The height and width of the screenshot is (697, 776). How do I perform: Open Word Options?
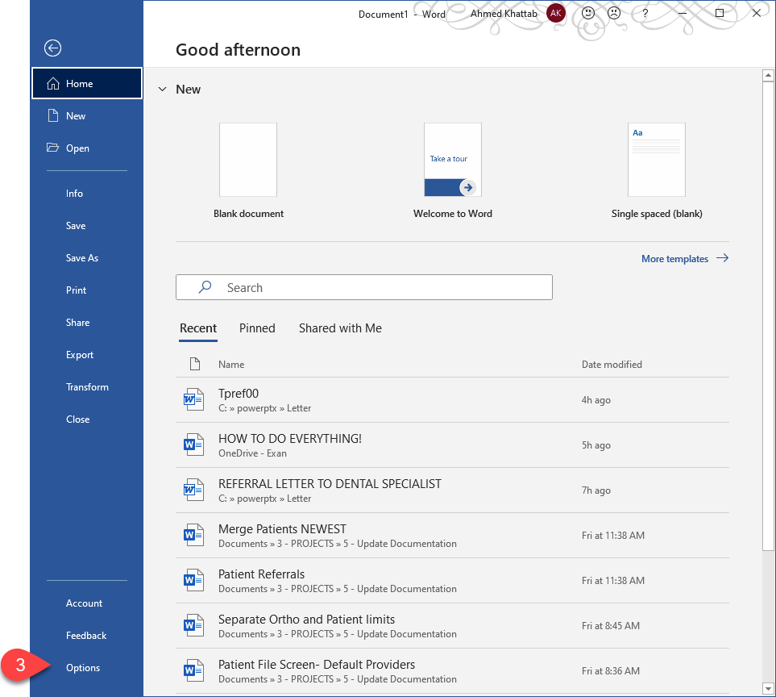[83, 667]
